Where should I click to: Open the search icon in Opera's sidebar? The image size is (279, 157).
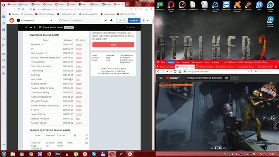[3, 38]
